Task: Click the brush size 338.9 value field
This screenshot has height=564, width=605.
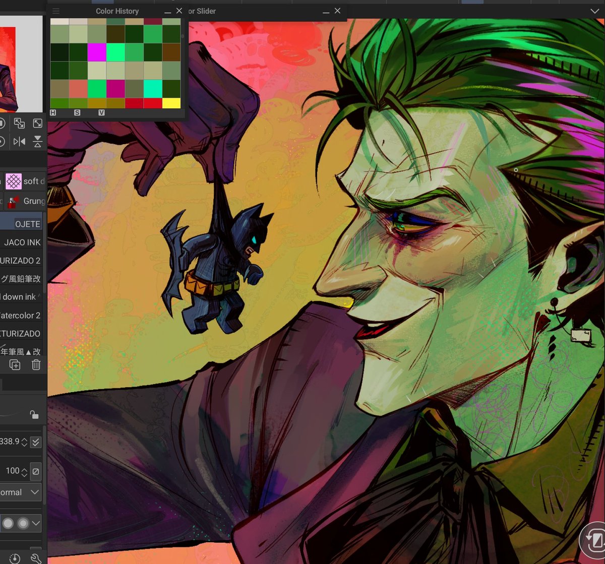Action: point(10,442)
